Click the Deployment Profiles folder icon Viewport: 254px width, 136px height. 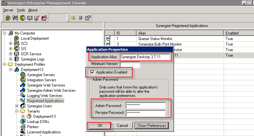(10, 64)
